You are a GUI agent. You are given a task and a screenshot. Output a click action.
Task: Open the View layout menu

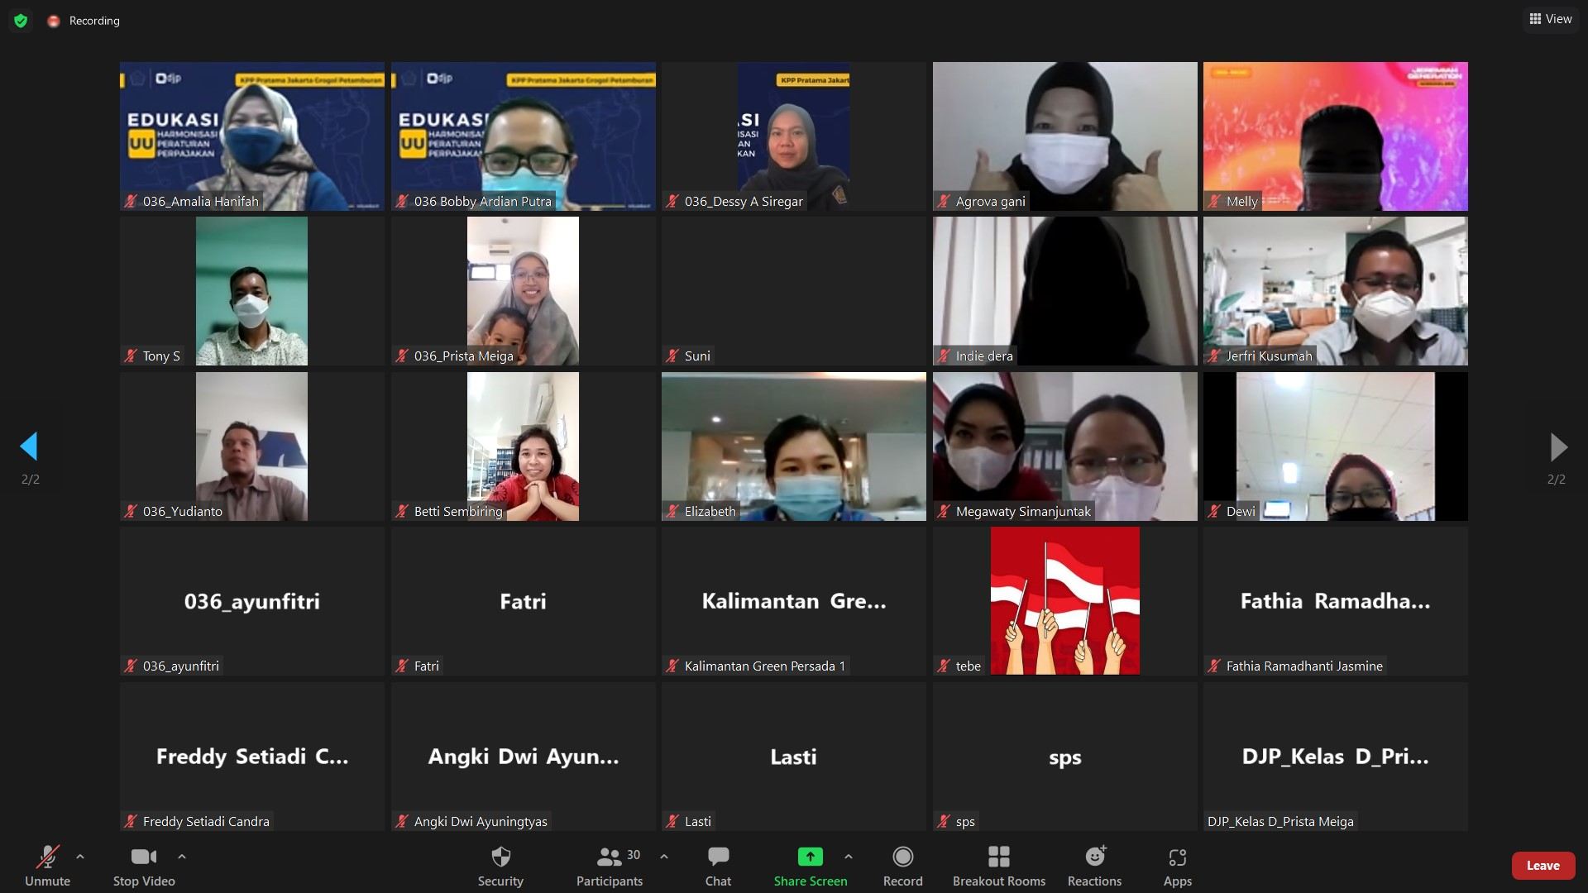(x=1551, y=19)
